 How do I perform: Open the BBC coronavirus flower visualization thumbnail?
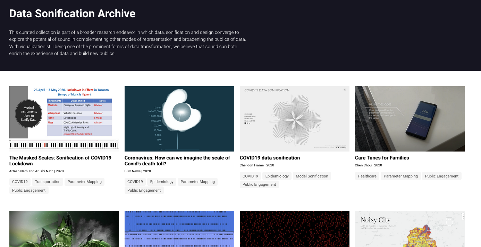[x=179, y=119]
